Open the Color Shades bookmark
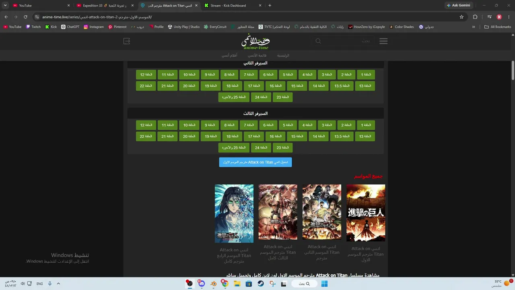This screenshot has height=290, width=515. click(402, 27)
